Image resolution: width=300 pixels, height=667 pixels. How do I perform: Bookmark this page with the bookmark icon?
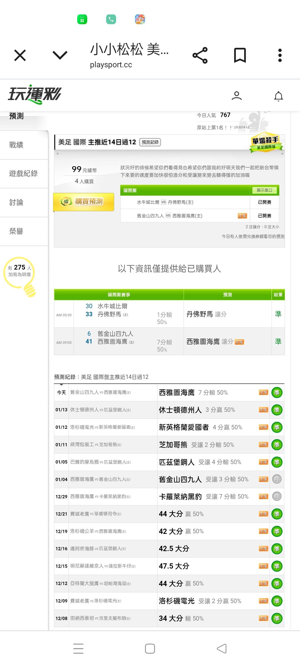(x=240, y=55)
